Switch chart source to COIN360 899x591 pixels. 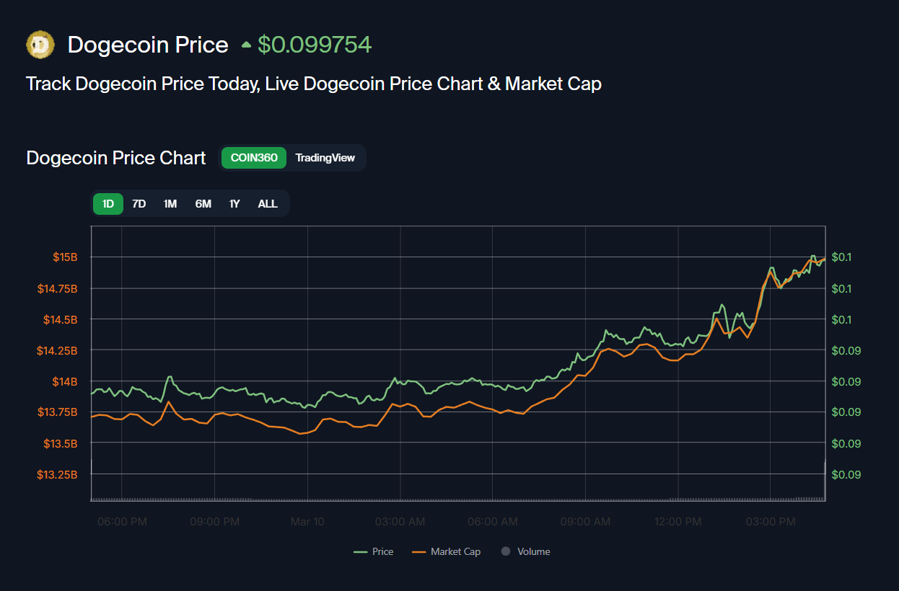(254, 158)
